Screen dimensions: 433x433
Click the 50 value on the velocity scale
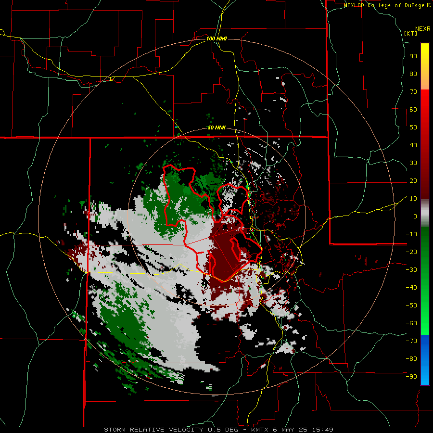[413, 127]
